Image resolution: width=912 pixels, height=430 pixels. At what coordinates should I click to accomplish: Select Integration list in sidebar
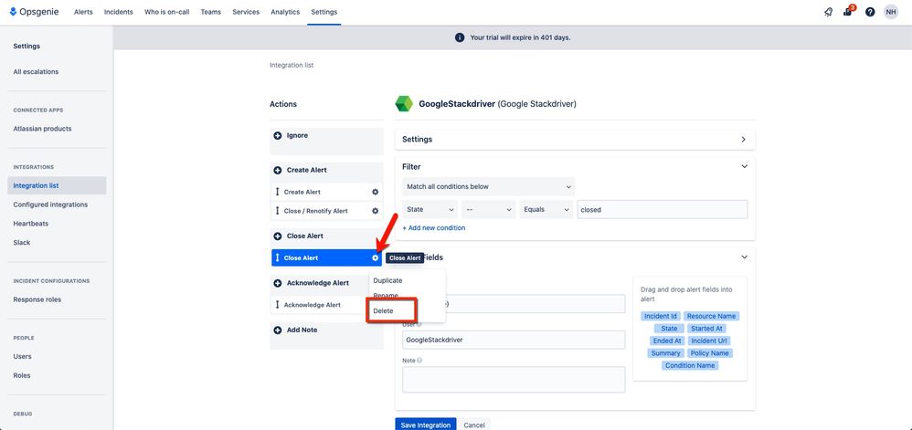[57, 186]
